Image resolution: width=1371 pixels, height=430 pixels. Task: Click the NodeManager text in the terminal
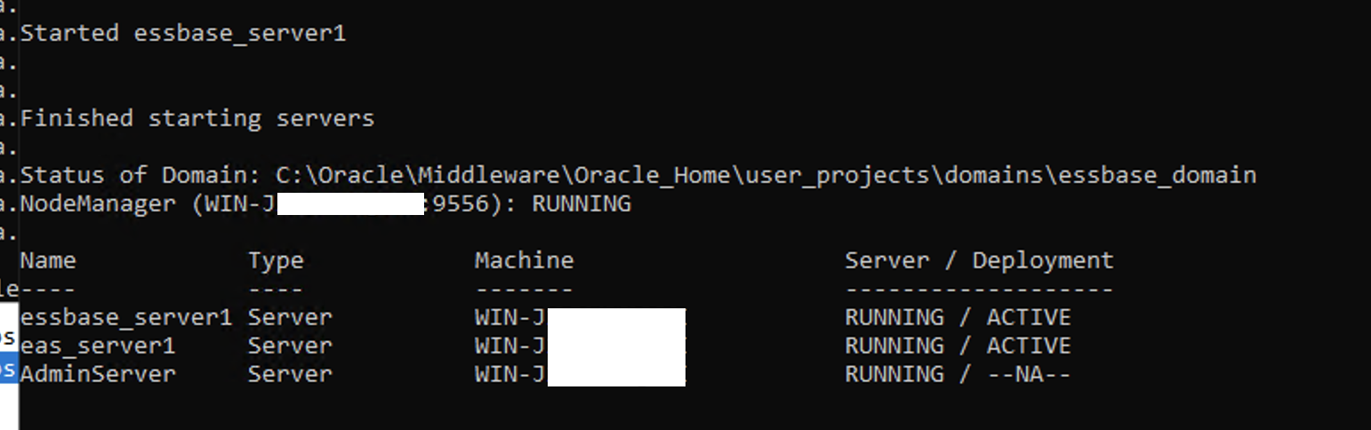(x=98, y=203)
